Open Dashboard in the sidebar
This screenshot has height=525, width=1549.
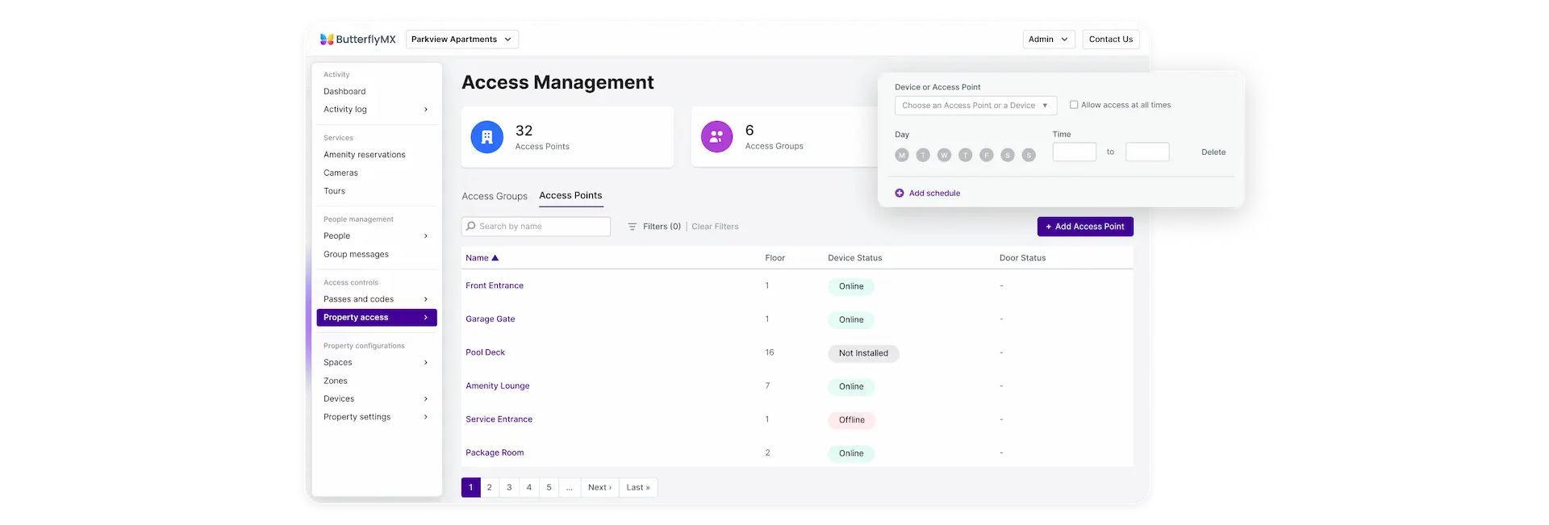[x=344, y=92]
